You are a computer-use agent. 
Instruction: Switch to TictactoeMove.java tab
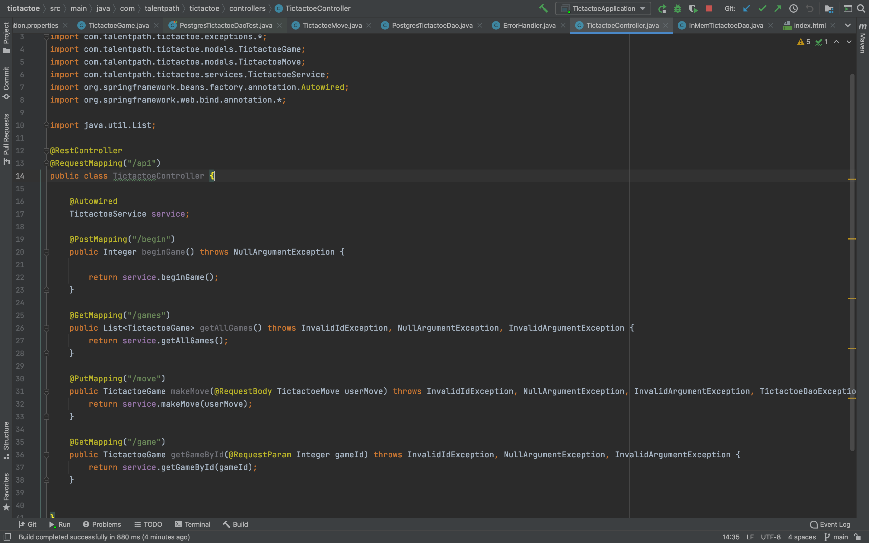[332, 25]
